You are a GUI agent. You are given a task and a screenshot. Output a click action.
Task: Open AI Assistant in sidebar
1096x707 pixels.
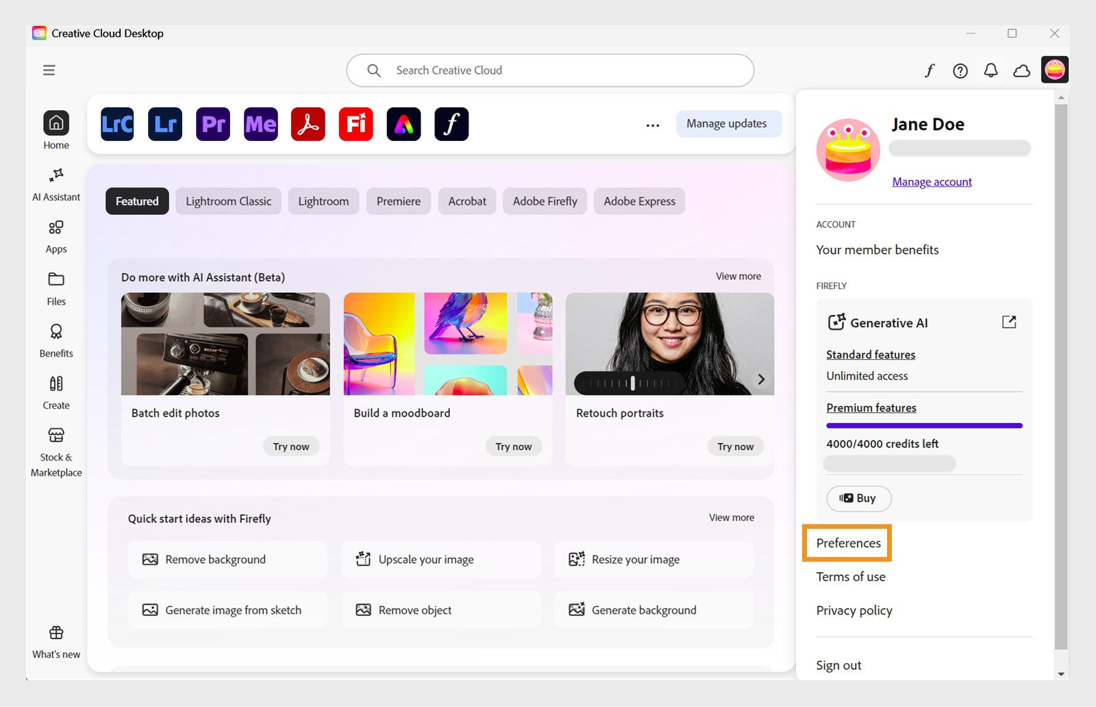pos(56,185)
